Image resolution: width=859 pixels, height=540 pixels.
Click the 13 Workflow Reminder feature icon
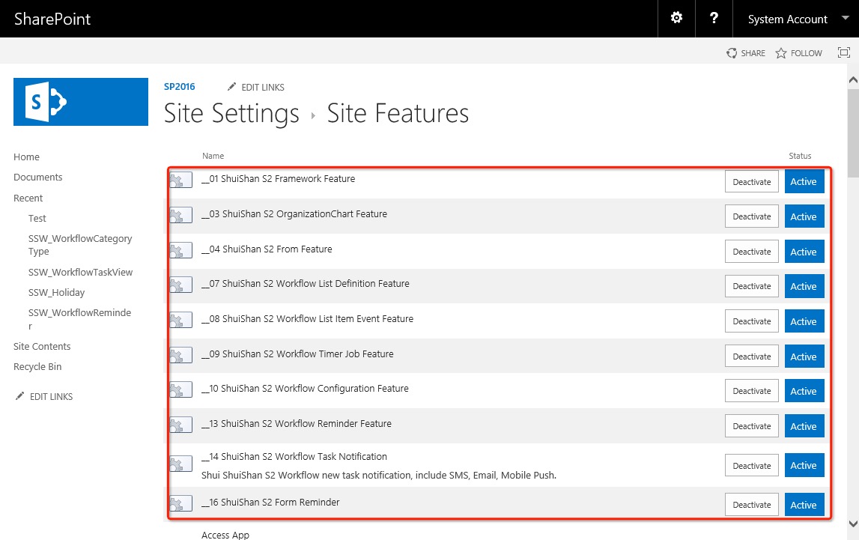pos(180,425)
